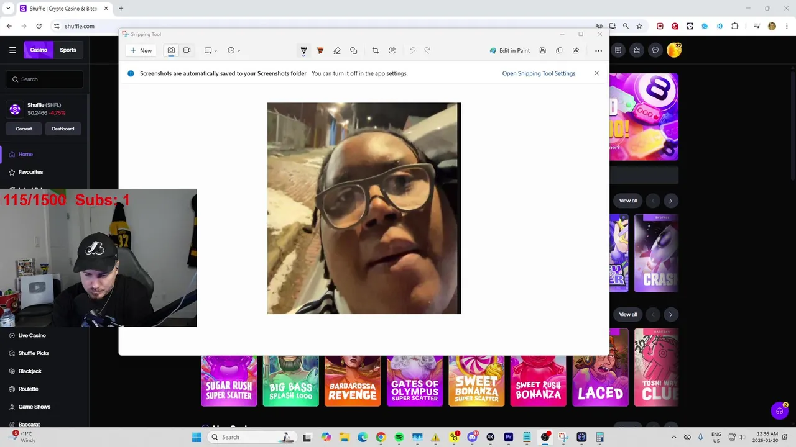Open the Shuffle chat bubble icon

[x=655, y=50]
